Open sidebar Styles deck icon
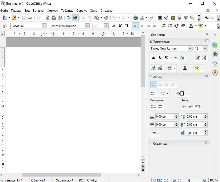Image resolution: width=220 pixels, height=182 pixels. 215,54
